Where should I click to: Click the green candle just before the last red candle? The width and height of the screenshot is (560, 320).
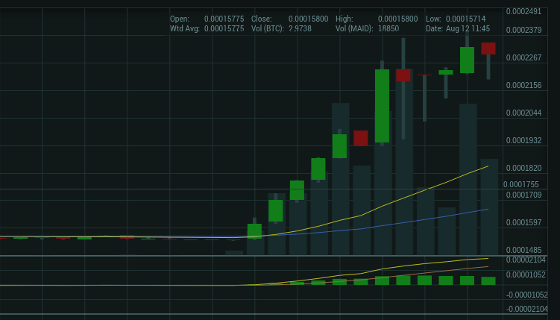pos(467,60)
